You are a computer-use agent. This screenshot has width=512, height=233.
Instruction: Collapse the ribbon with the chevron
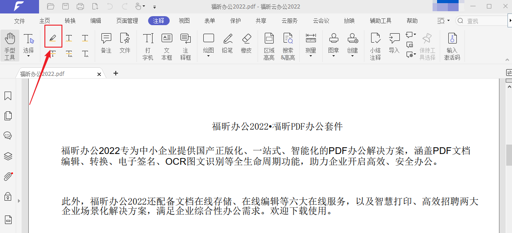tap(507, 60)
